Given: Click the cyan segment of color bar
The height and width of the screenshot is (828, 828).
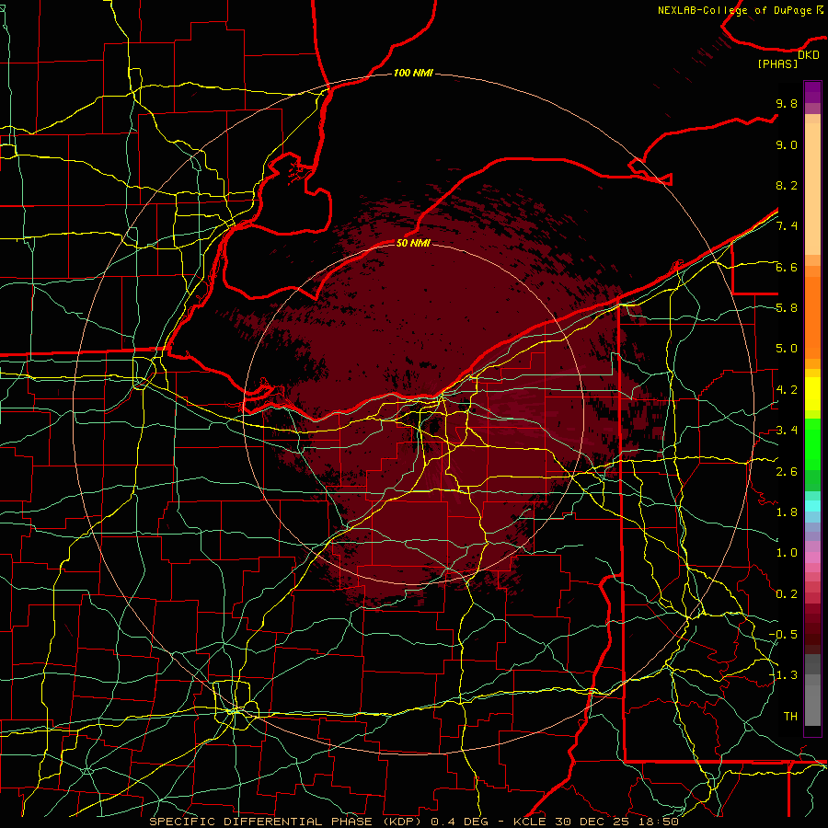Looking at the screenshot, I should point(812,506).
